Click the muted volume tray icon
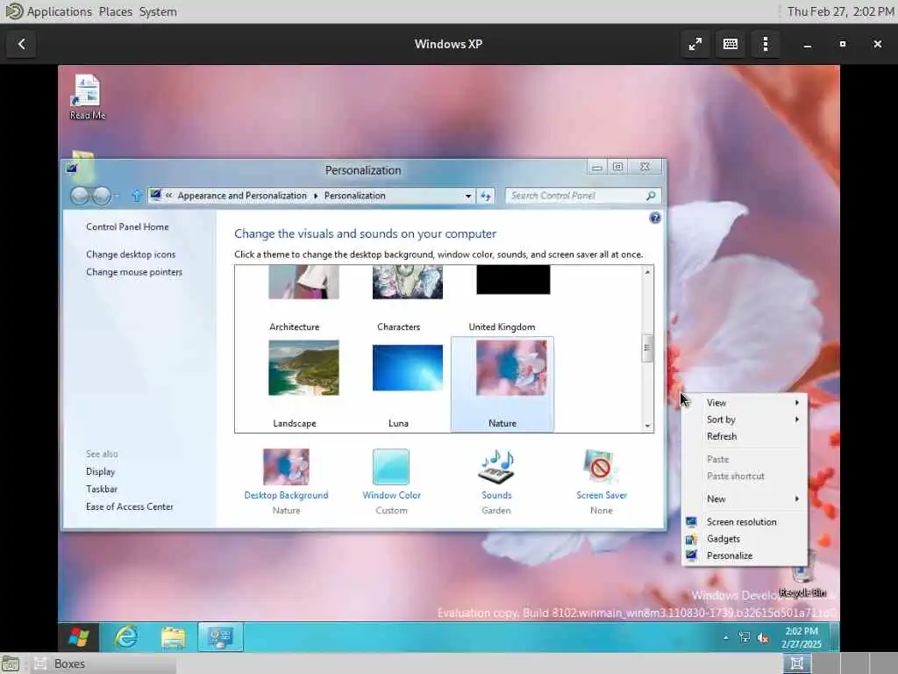This screenshot has height=674, width=898. pos(763,637)
